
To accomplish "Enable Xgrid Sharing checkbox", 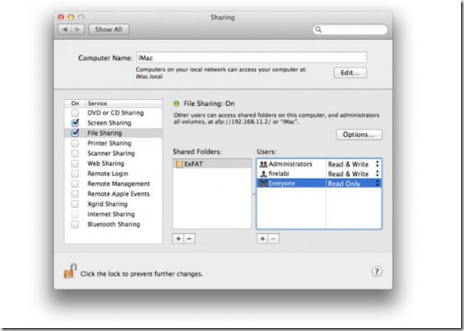I will (x=75, y=204).
